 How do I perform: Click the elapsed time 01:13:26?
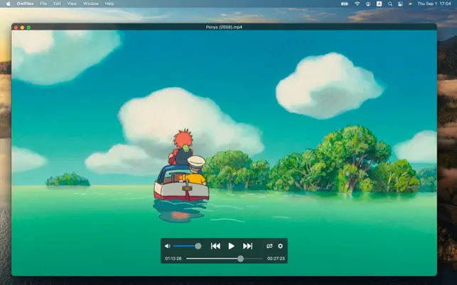173,259
